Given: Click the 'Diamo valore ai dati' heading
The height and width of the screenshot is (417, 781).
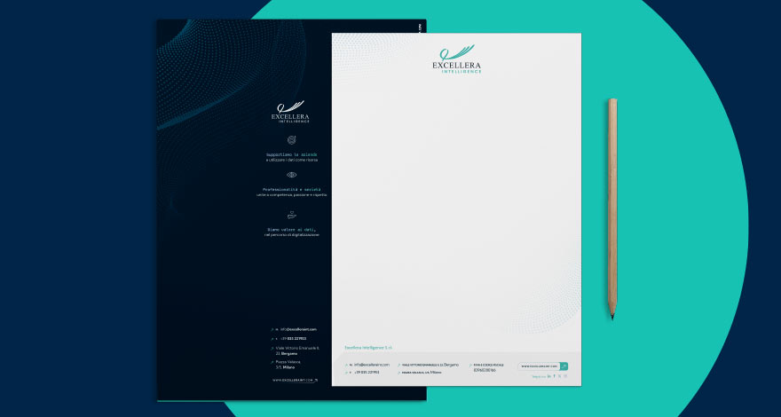Looking at the screenshot, I should (x=291, y=229).
